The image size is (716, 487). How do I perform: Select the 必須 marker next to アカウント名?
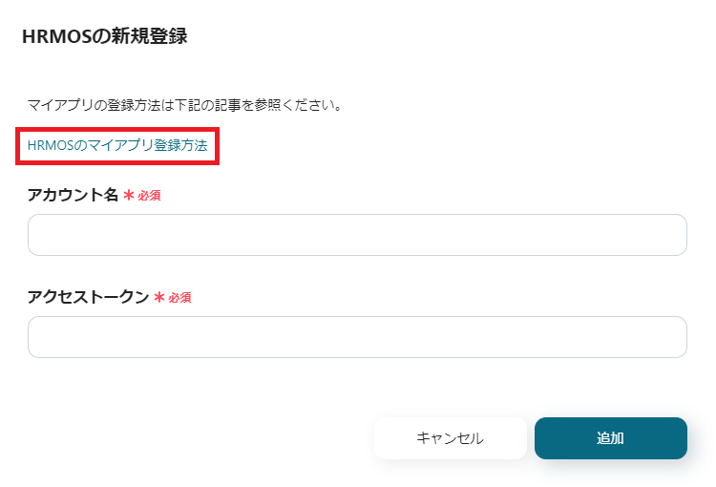[x=149, y=196]
